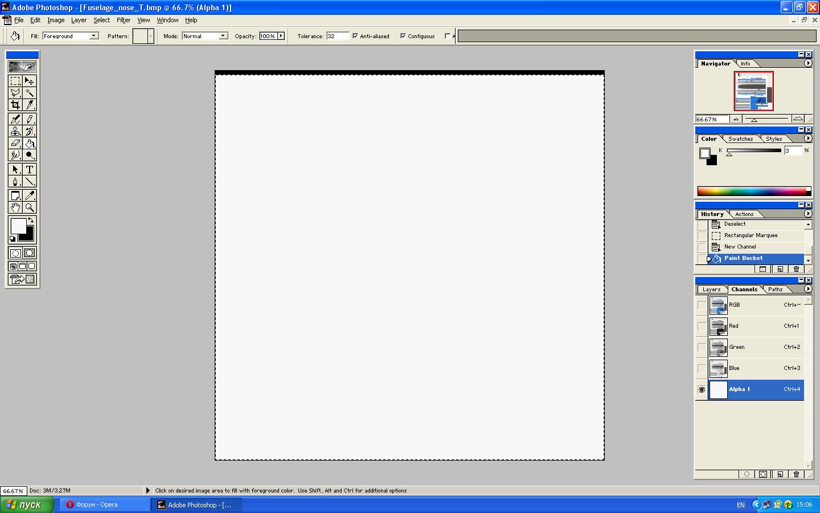Select the Slice tool
This screenshot has height=513, width=820.
[x=30, y=105]
